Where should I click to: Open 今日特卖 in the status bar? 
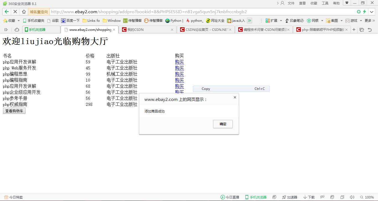click(13, 197)
